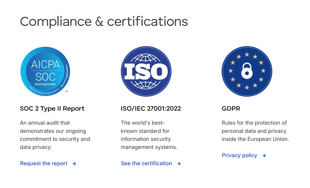310x188 pixels.
Task: Click the SOC 2 Type II Report heading
Action: [52, 109]
